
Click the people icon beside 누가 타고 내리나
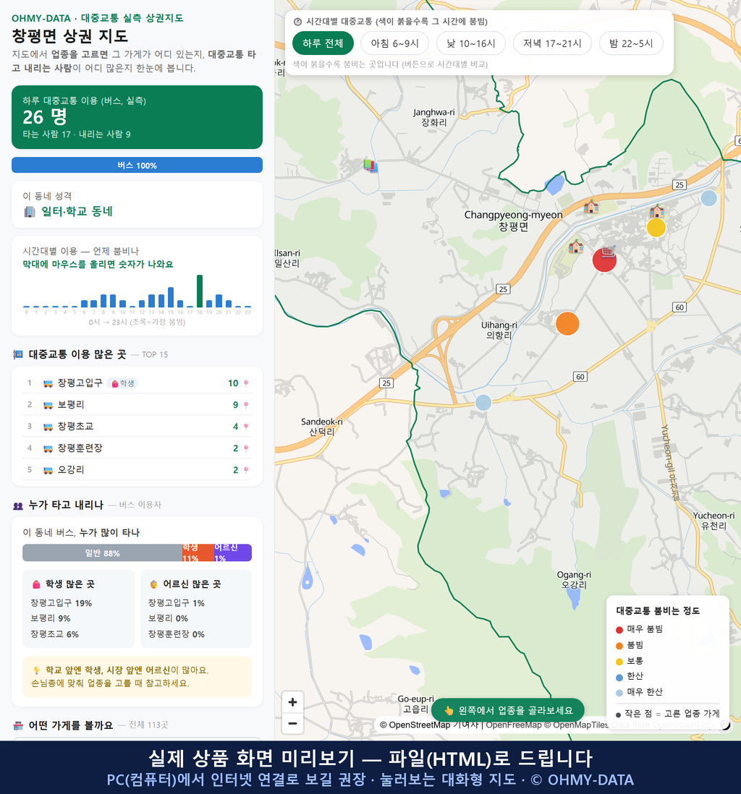(18, 505)
